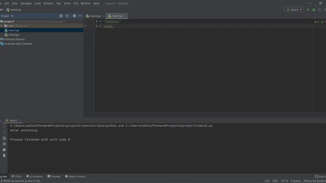This screenshot has height=183, width=326.
Task: Click the UTF-8 encoding in status bar
Action: [284, 181]
